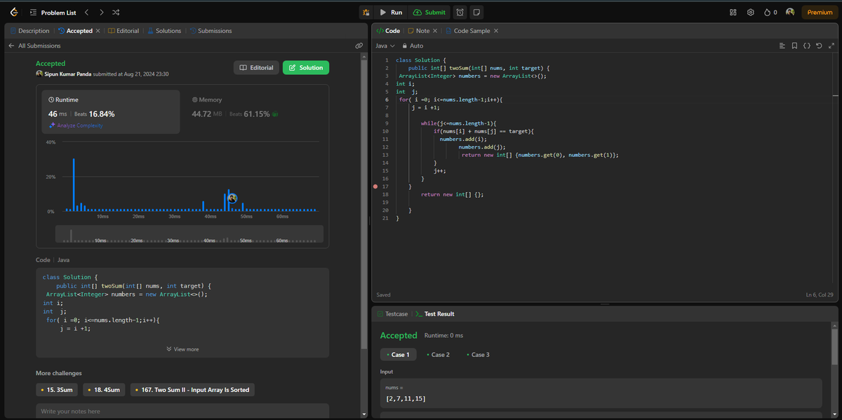Viewport: 842px width, 420px height.
Task: Open the sticky notes icon
Action: click(476, 12)
